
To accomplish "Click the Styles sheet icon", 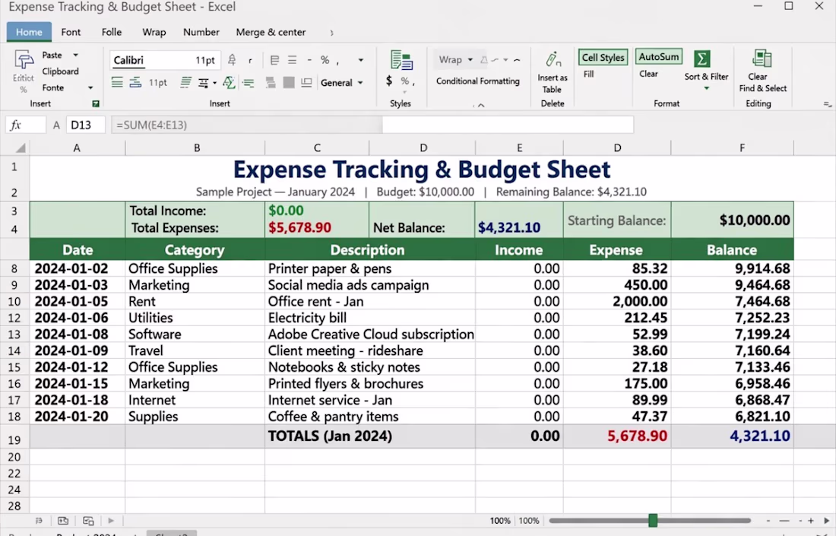I will tap(401, 60).
